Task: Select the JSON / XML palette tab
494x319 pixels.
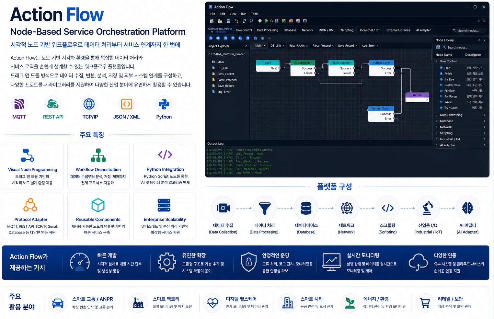Action: click(x=327, y=30)
